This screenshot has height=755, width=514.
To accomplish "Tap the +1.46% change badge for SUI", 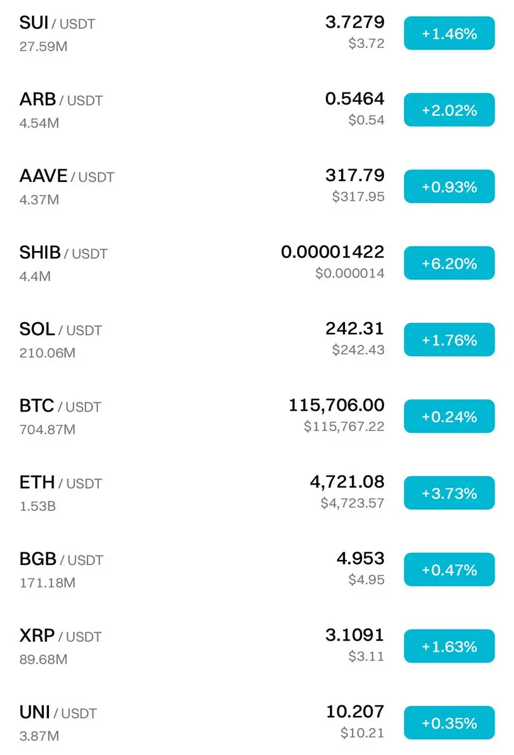I will click(x=449, y=33).
